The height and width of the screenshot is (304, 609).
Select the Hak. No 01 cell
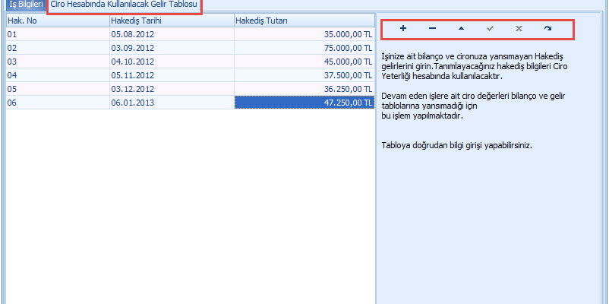[57, 34]
